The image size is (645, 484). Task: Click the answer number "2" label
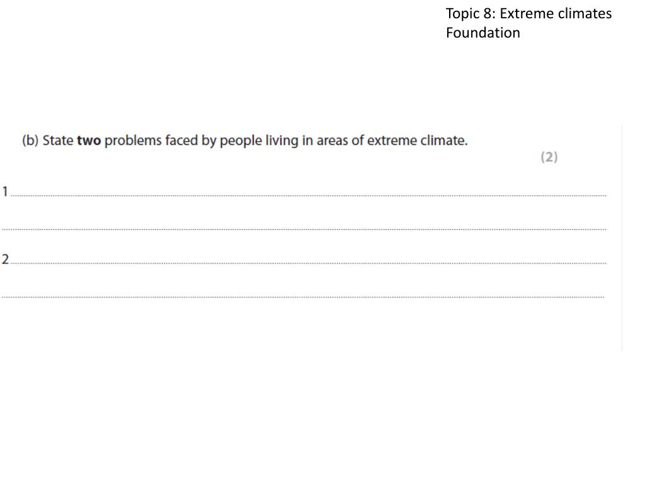[5, 259]
